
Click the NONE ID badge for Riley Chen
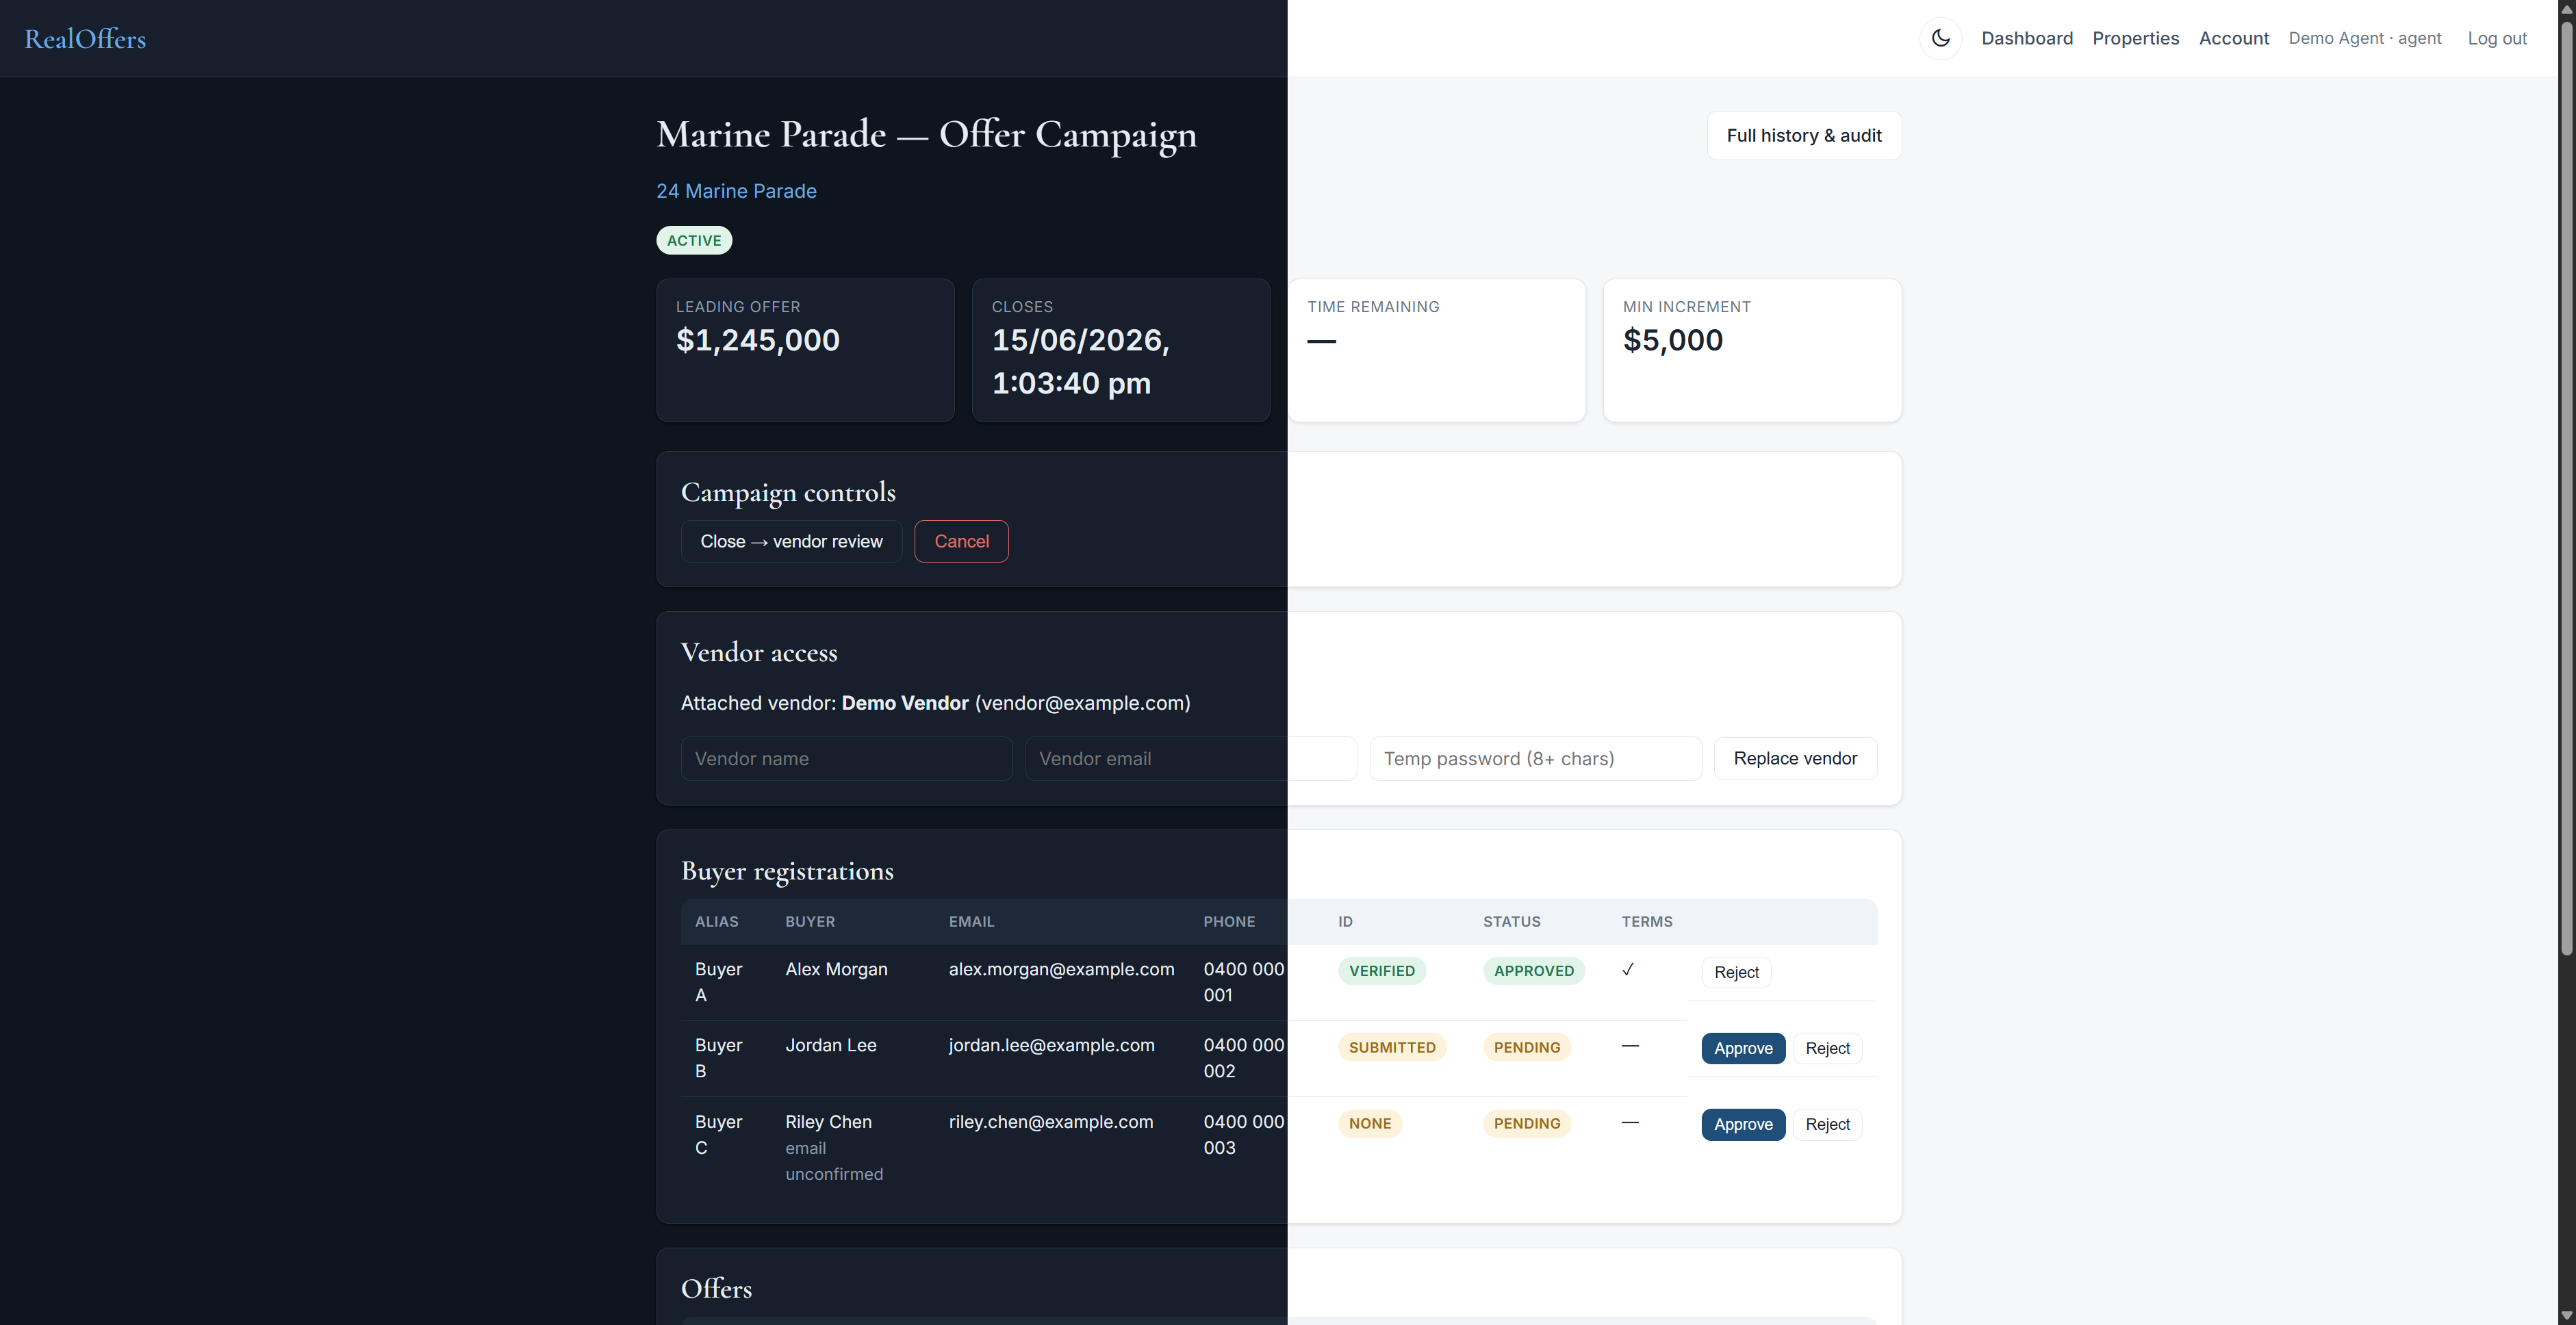[x=1370, y=1123]
